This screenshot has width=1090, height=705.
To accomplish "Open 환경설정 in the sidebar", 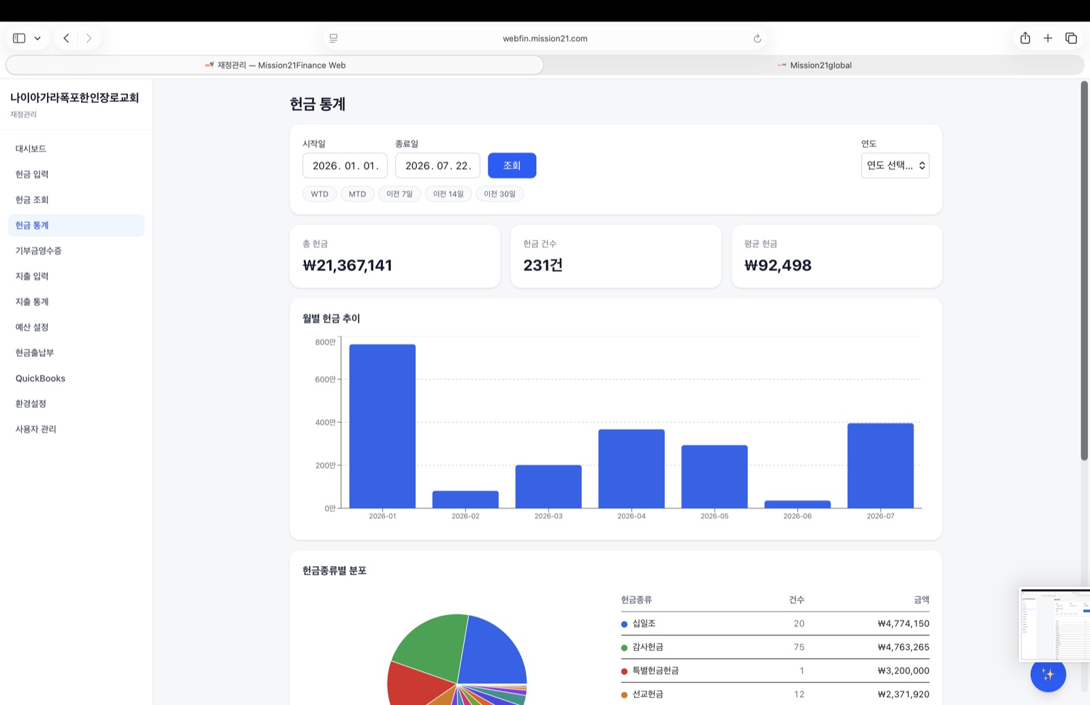I will 76,403.
